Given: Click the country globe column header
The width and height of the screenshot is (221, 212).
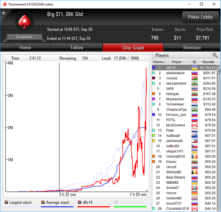Looking at the screenshot, I should tap(194, 62).
